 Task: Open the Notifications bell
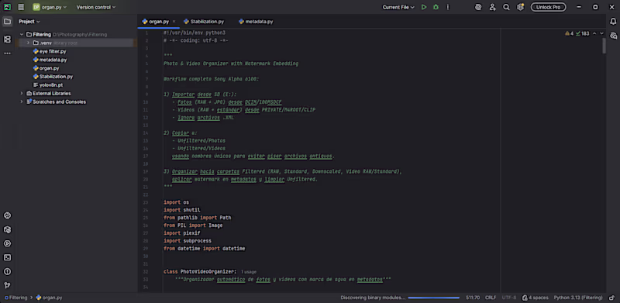[x=613, y=22]
